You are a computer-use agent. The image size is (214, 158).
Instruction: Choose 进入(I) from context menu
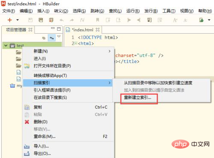pos(68,58)
